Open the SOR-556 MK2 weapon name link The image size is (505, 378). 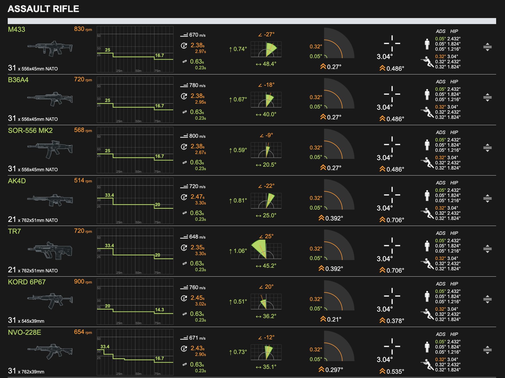30,131
